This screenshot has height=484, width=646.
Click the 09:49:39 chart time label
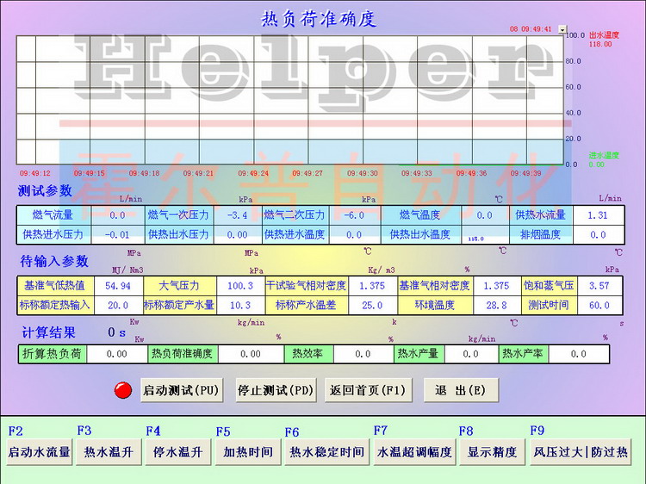pyautogui.click(x=525, y=173)
